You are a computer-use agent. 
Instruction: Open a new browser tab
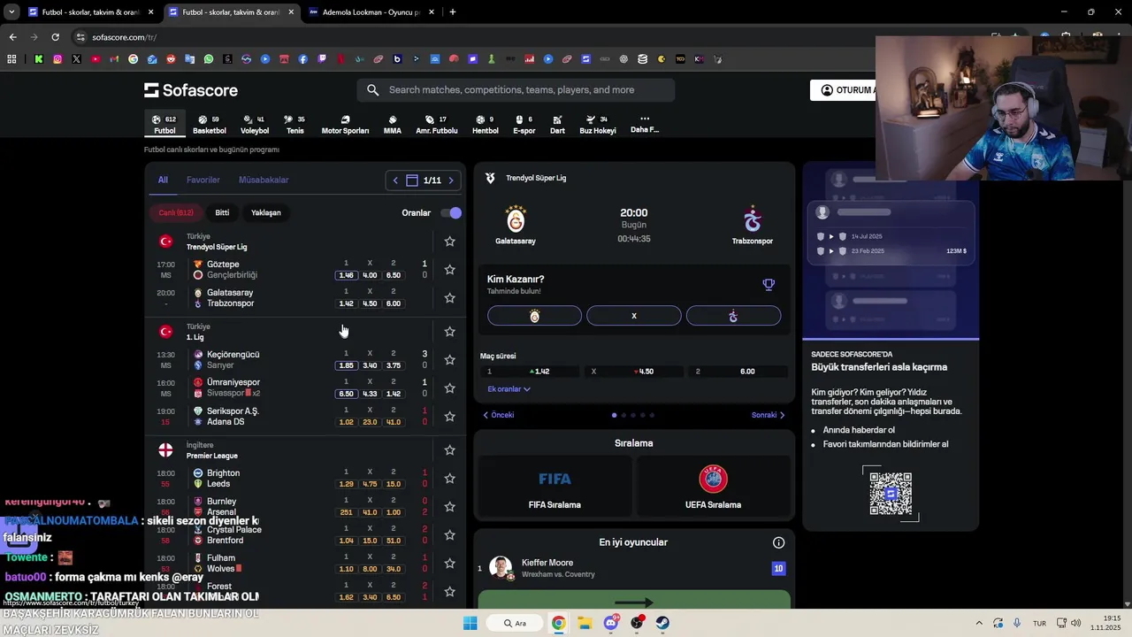pyautogui.click(x=453, y=12)
